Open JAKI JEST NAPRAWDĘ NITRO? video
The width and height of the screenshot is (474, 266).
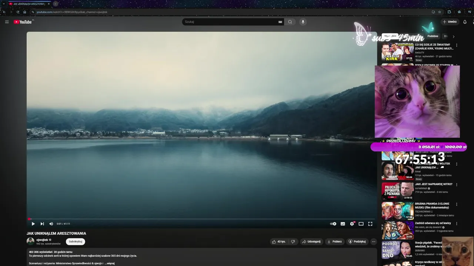click(434, 184)
